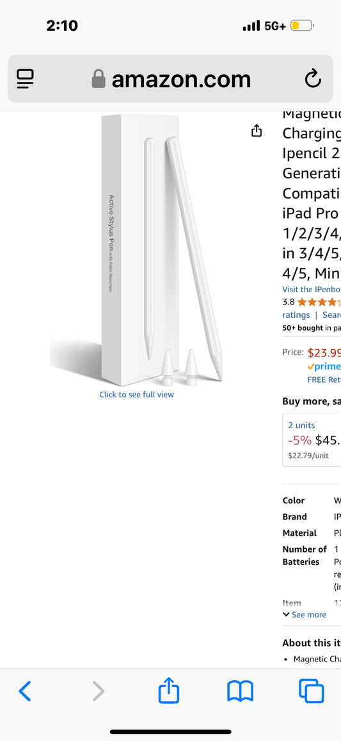Screen dimensions: 341x741
Task: Tap the FREE Returns link
Action: point(324,379)
